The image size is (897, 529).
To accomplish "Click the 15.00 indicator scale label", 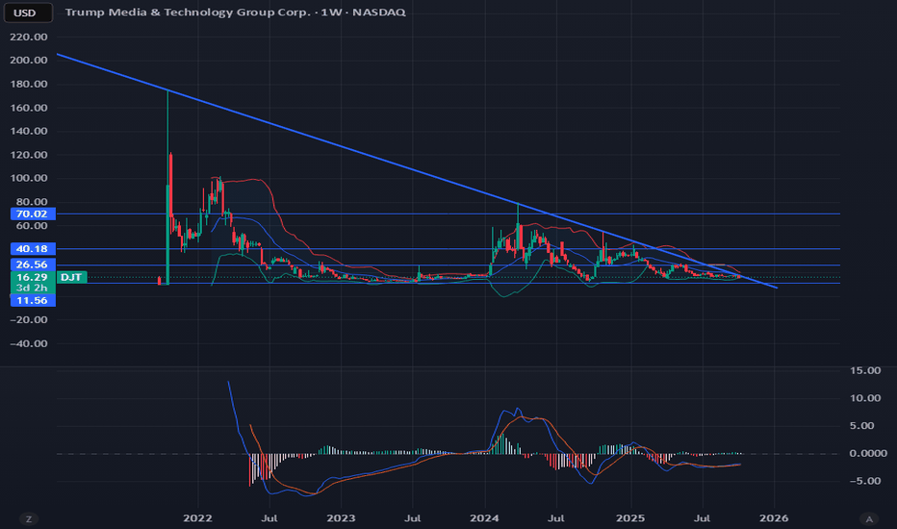I will pyautogui.click(x=865, y=370).
